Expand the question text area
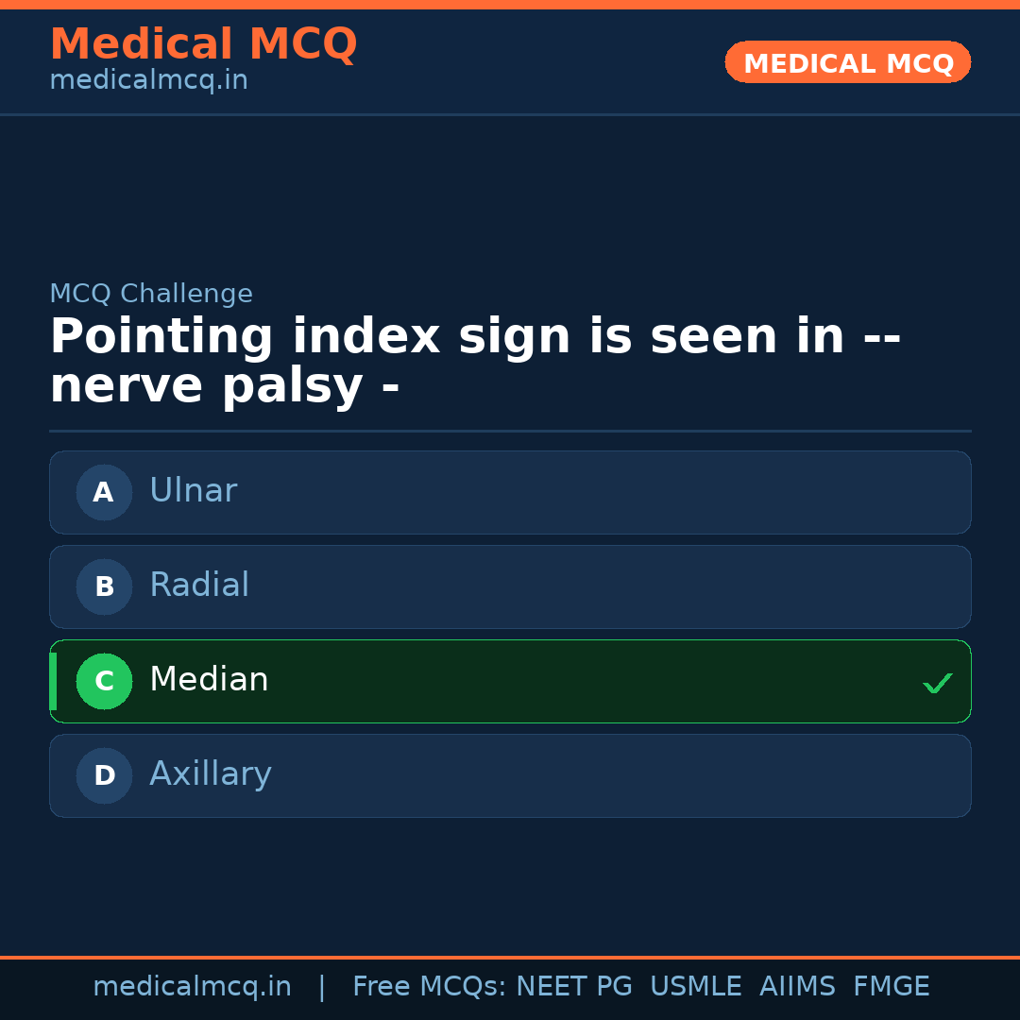 477,359
